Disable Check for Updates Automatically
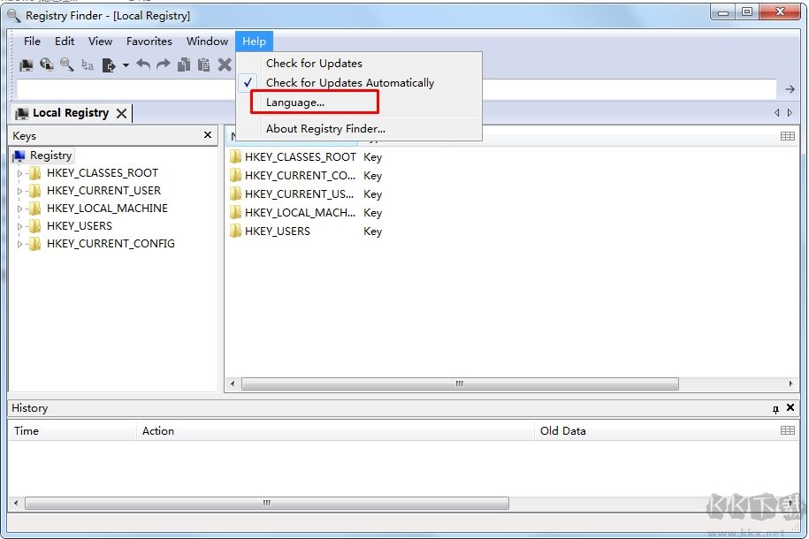This screenshot has width=809, height=539. 348,82
